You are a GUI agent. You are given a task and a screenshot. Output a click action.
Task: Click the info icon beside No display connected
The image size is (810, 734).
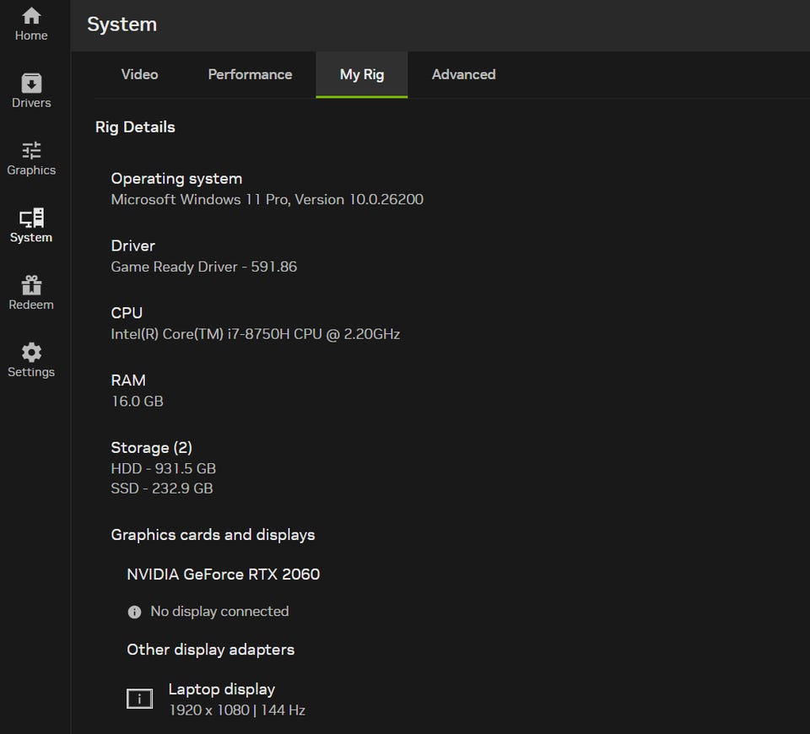coord(134,612)
